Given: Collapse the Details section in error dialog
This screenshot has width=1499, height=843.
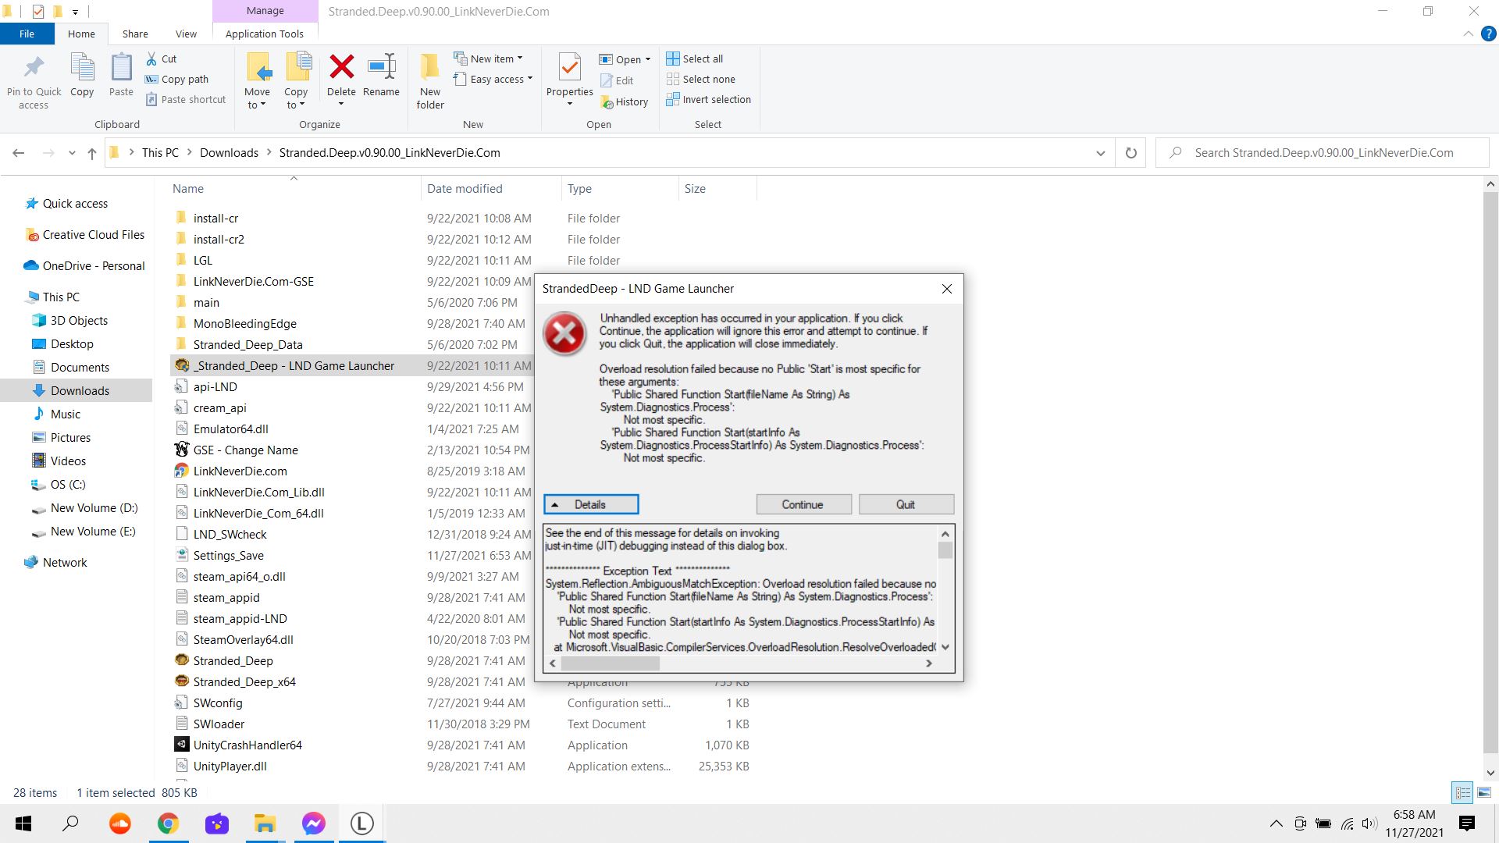Looking at the screenshot, I should pos(591,504).
